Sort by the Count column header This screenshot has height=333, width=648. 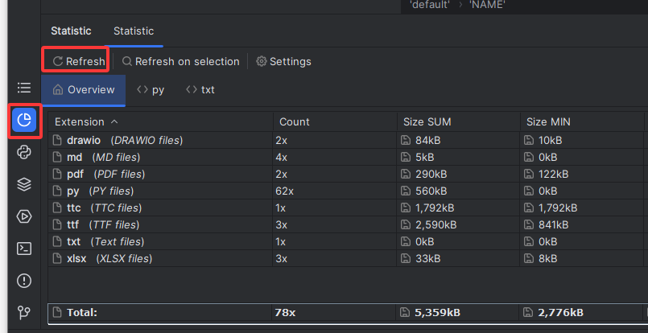(x=295, y=121)
